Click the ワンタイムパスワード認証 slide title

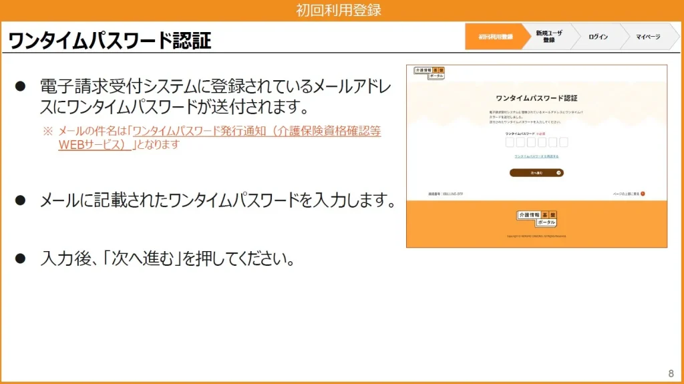click(x=110, y=41)
